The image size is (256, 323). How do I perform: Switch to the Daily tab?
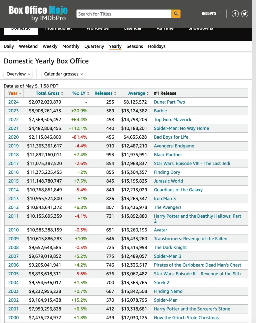coord(9,46)
